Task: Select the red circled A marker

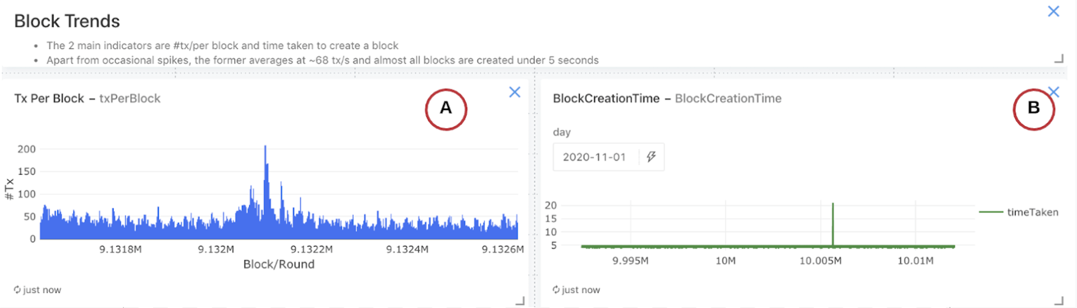Action: coord(446,109)
